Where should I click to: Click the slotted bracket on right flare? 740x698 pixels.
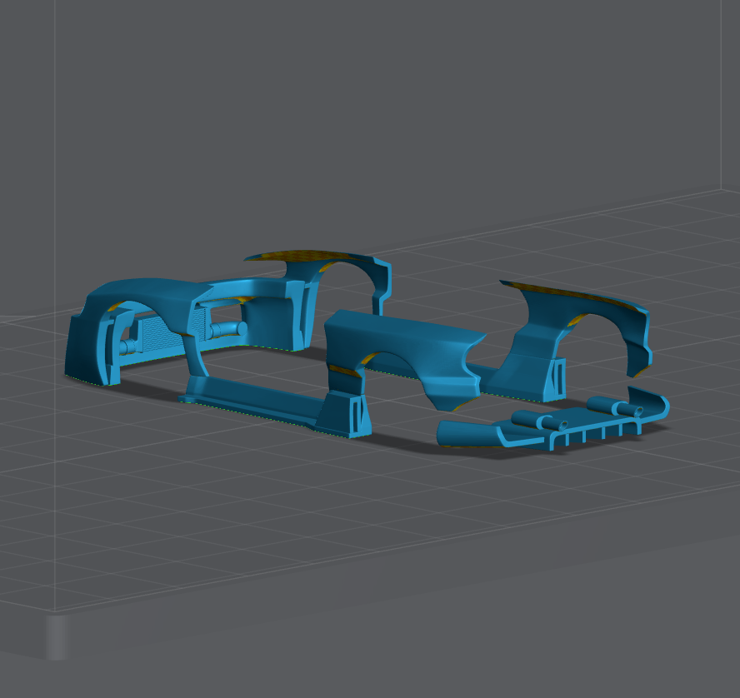pyautogui.click(x=557, y=379)
